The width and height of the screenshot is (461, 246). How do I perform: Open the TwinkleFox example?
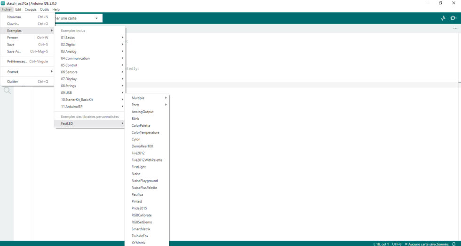click(x=140, y=236)
